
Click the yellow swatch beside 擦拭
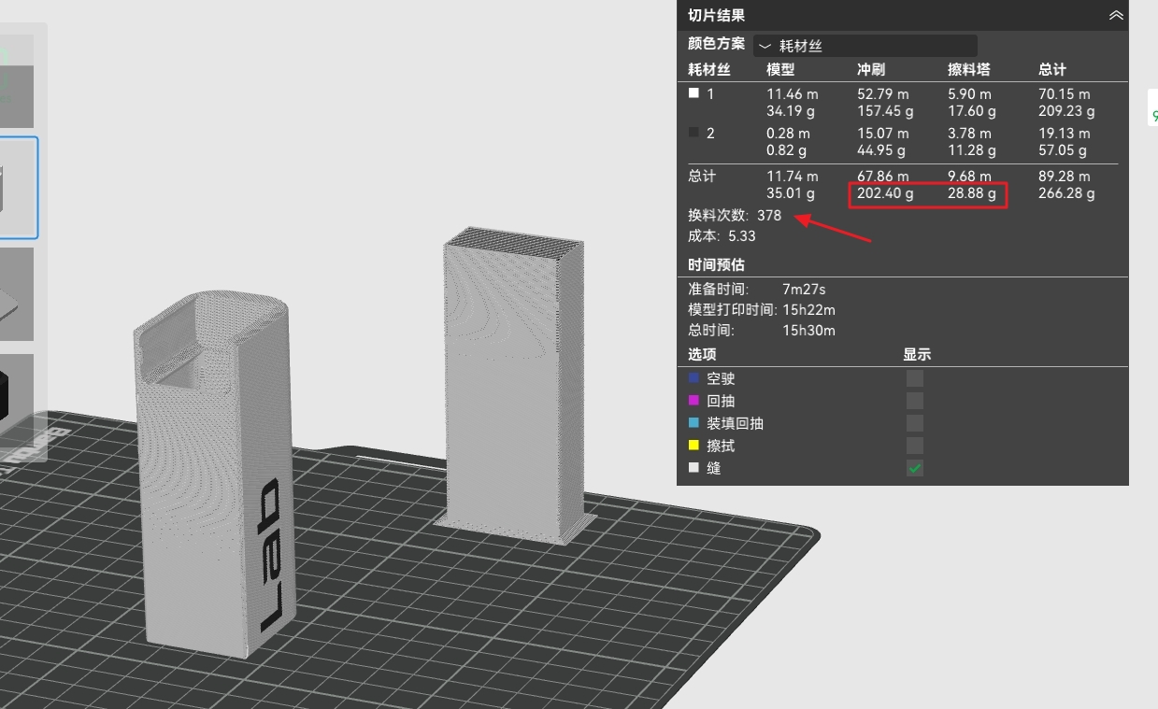693,446
